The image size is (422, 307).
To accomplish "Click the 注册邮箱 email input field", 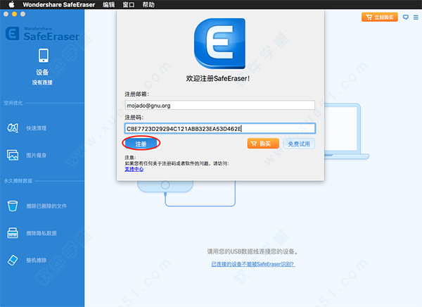I will pyautogui.click(x=219, y=106).
